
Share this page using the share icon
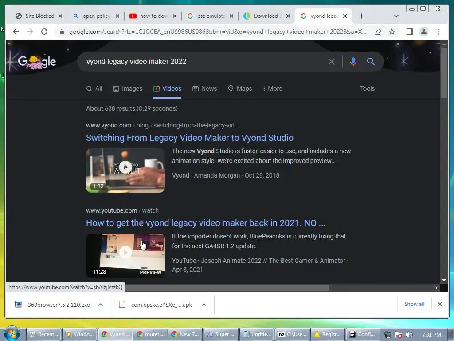click(378, 32)
